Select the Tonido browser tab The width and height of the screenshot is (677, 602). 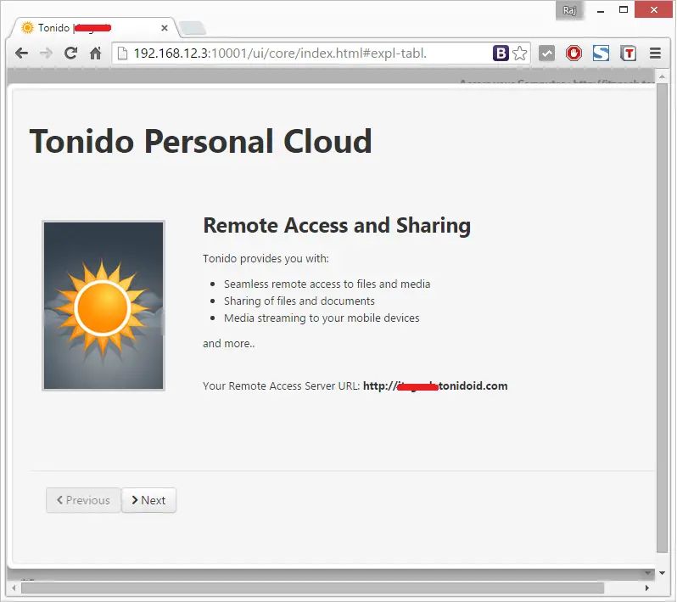(92, 28)
